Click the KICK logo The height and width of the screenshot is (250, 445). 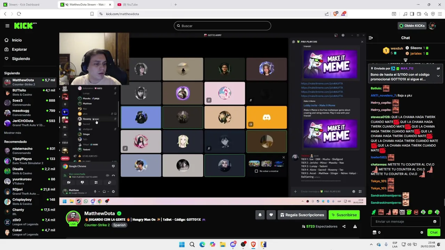pos(25,26)
